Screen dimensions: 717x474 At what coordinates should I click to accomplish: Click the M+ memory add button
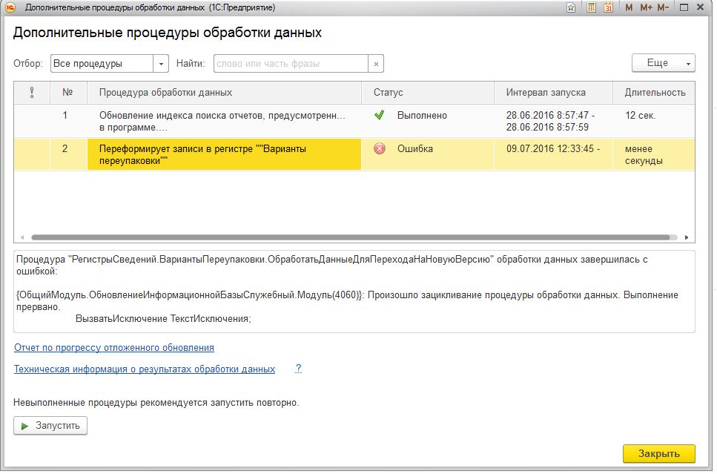(x=645, y=7)
